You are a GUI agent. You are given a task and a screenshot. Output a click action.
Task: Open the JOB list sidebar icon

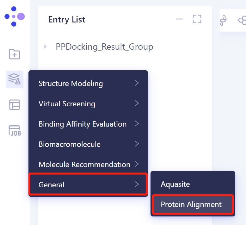[15, 130]
